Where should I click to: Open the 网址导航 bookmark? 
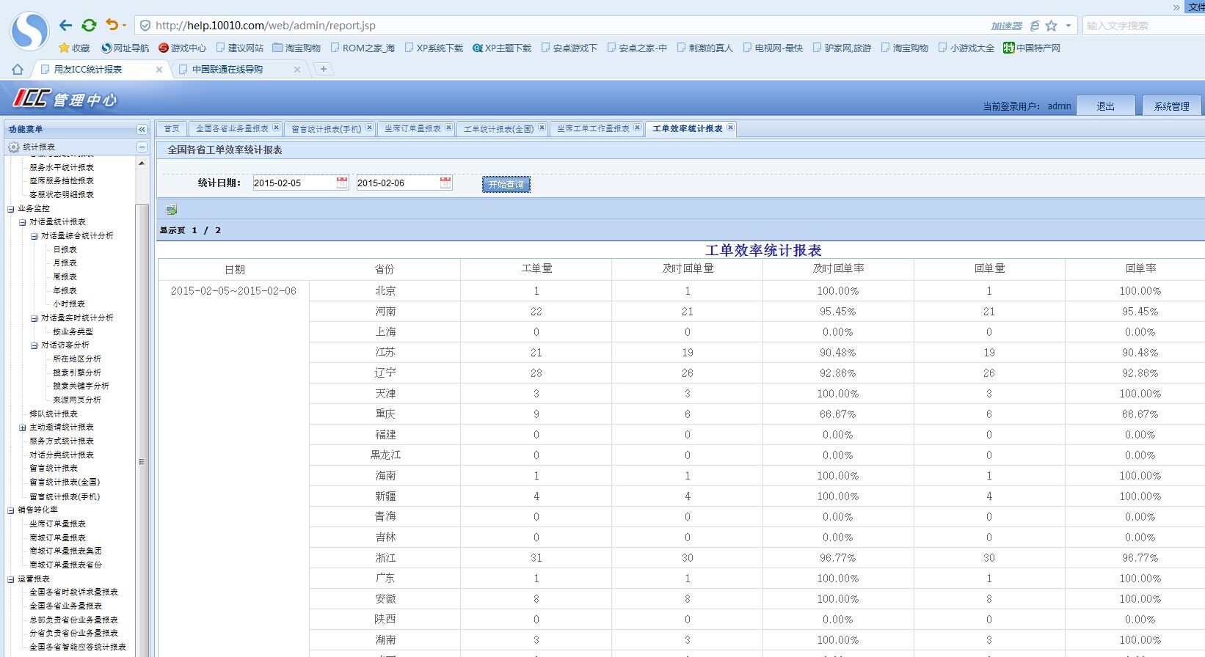coord(125,48)
